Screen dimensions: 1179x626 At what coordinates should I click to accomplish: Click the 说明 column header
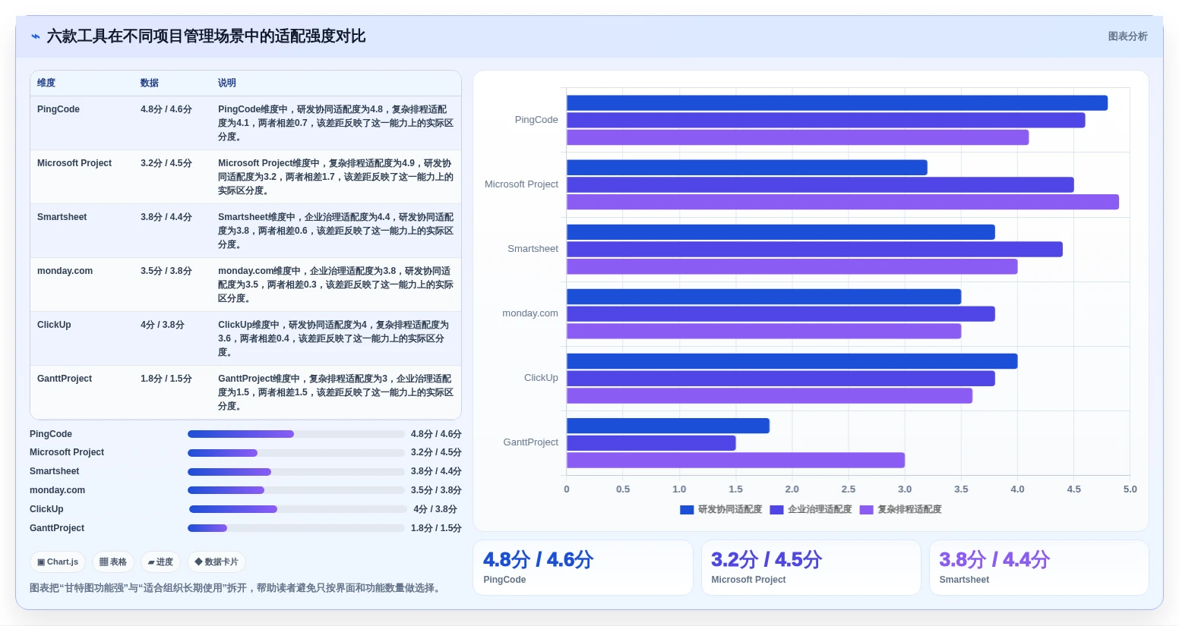click(x=227, y=83)
